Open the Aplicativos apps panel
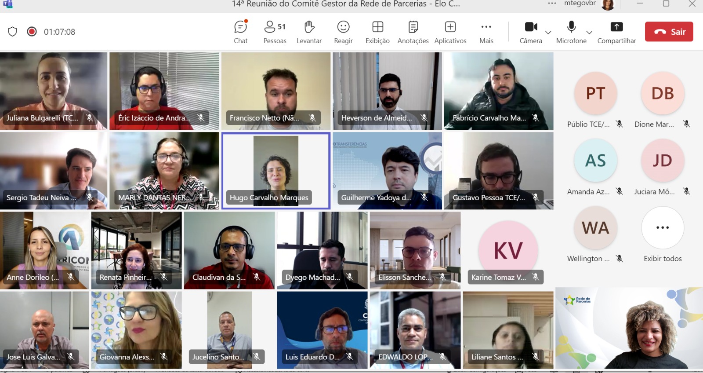The image size is (703, 373). [450, 32]
